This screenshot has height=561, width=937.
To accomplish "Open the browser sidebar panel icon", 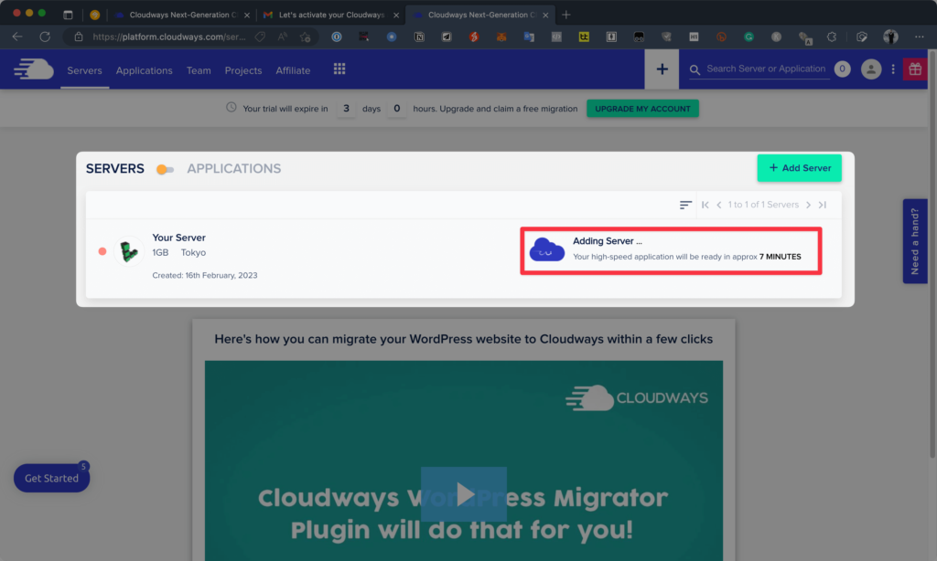I will pos(68,15).
